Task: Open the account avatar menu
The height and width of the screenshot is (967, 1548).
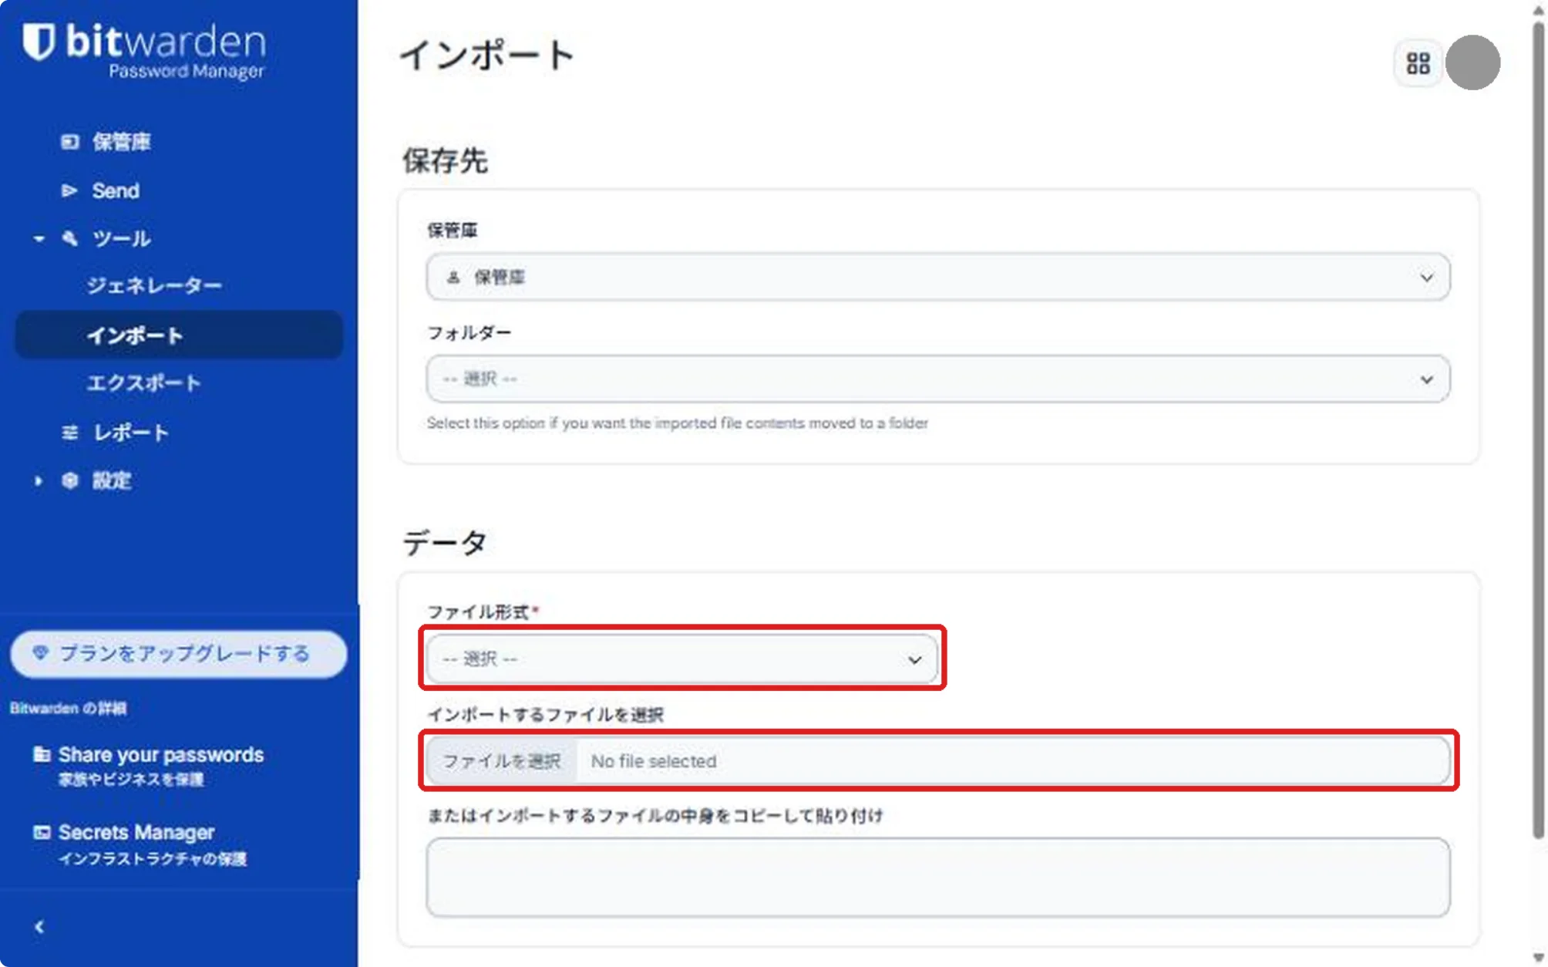Action: (x=1472, y=62)
